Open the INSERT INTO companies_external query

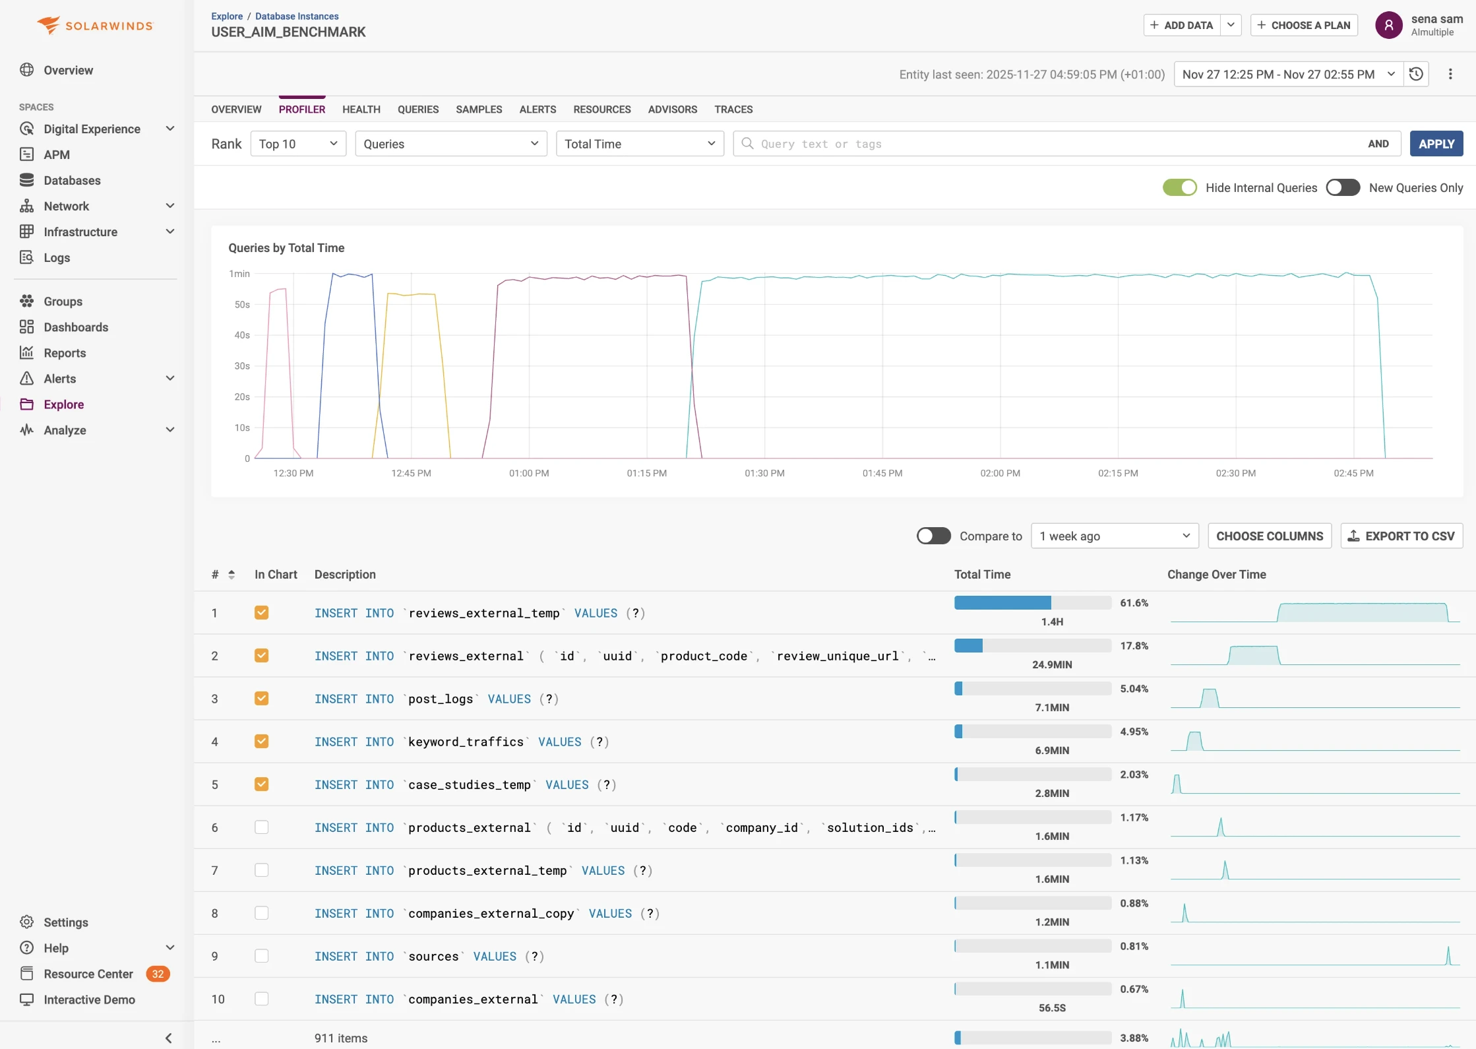tap(469, 999)
